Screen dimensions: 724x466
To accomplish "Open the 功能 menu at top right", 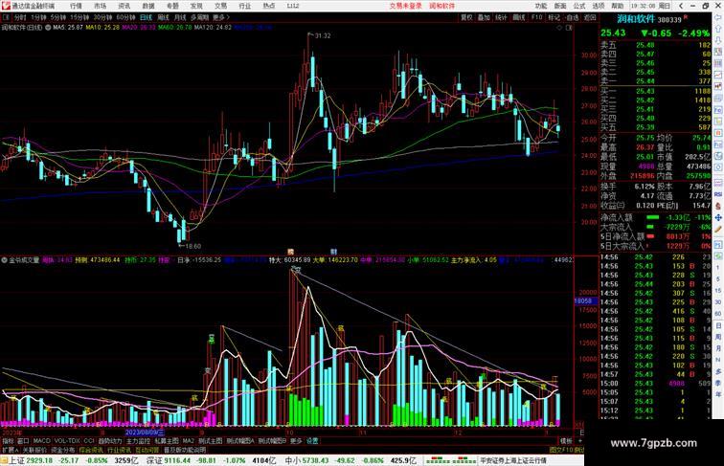I will 541,6.
